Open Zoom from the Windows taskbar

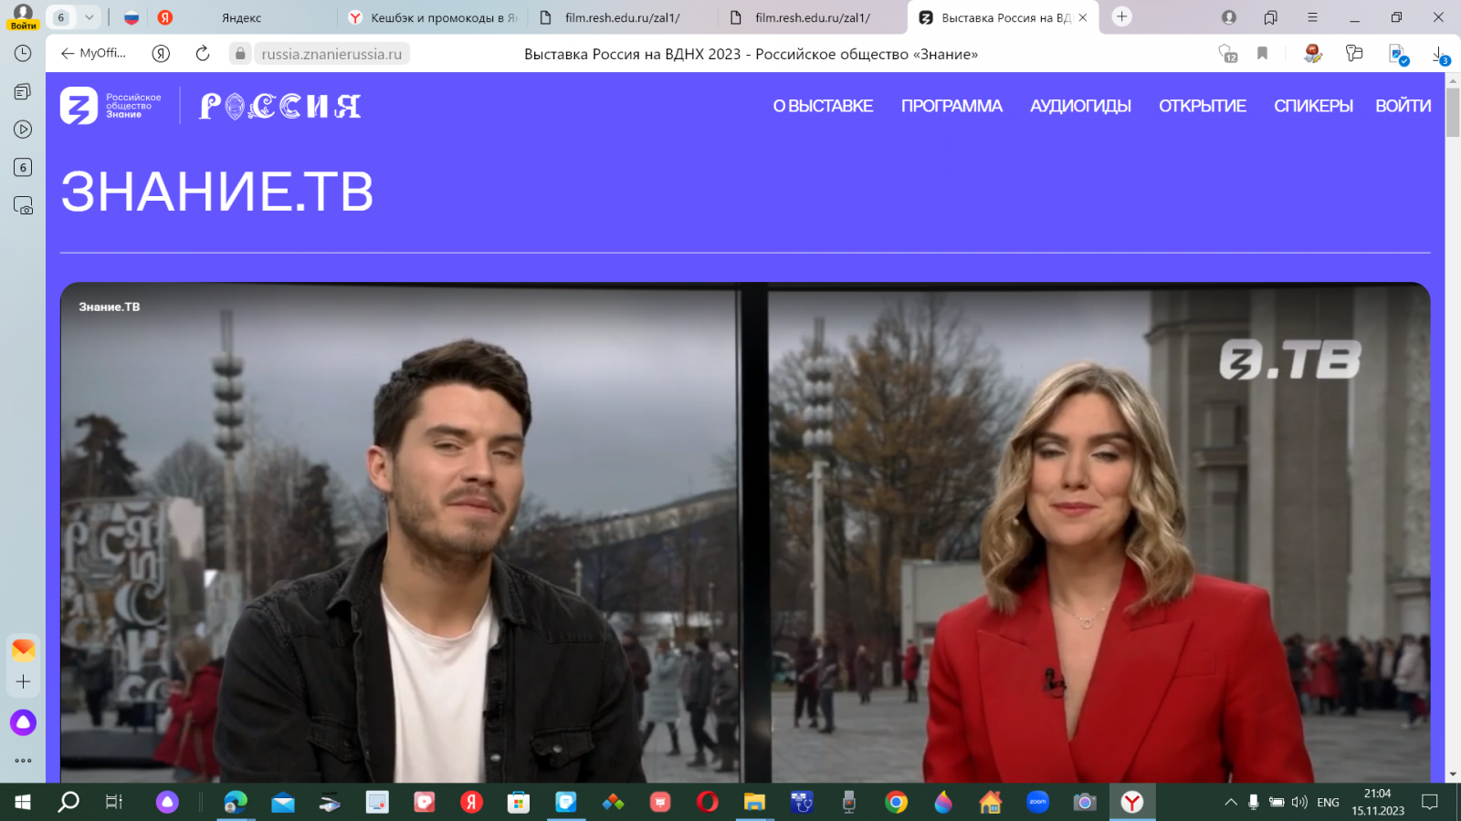click(x=1037, y=802)
